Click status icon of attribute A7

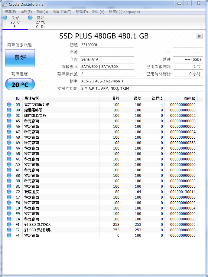click(x=9, y=132)
